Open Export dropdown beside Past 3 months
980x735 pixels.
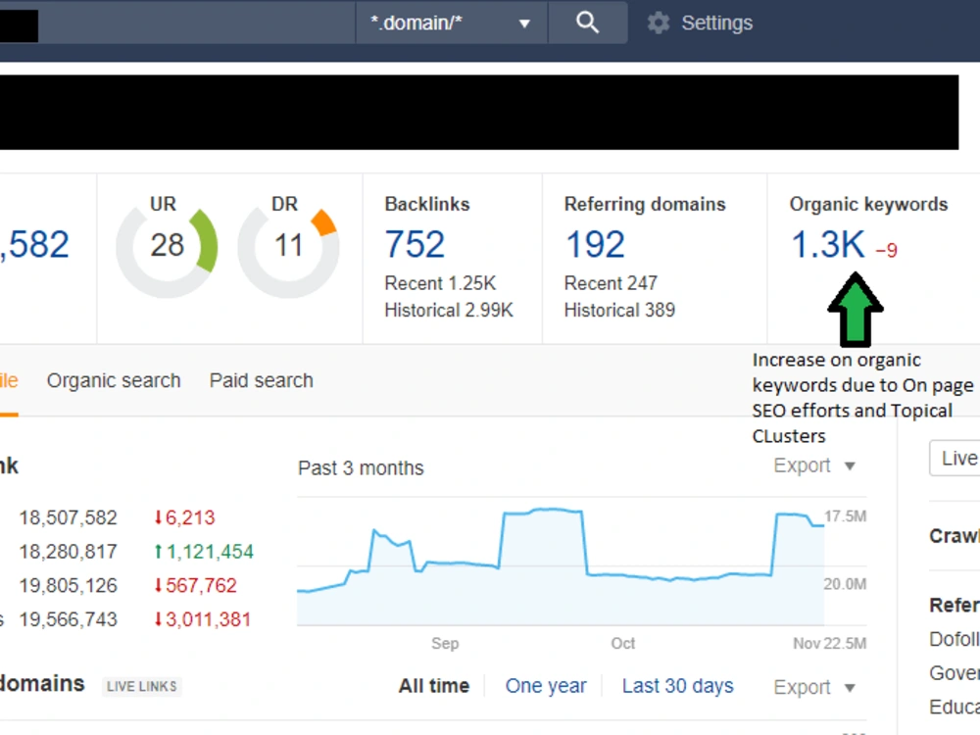pos(814,465)
